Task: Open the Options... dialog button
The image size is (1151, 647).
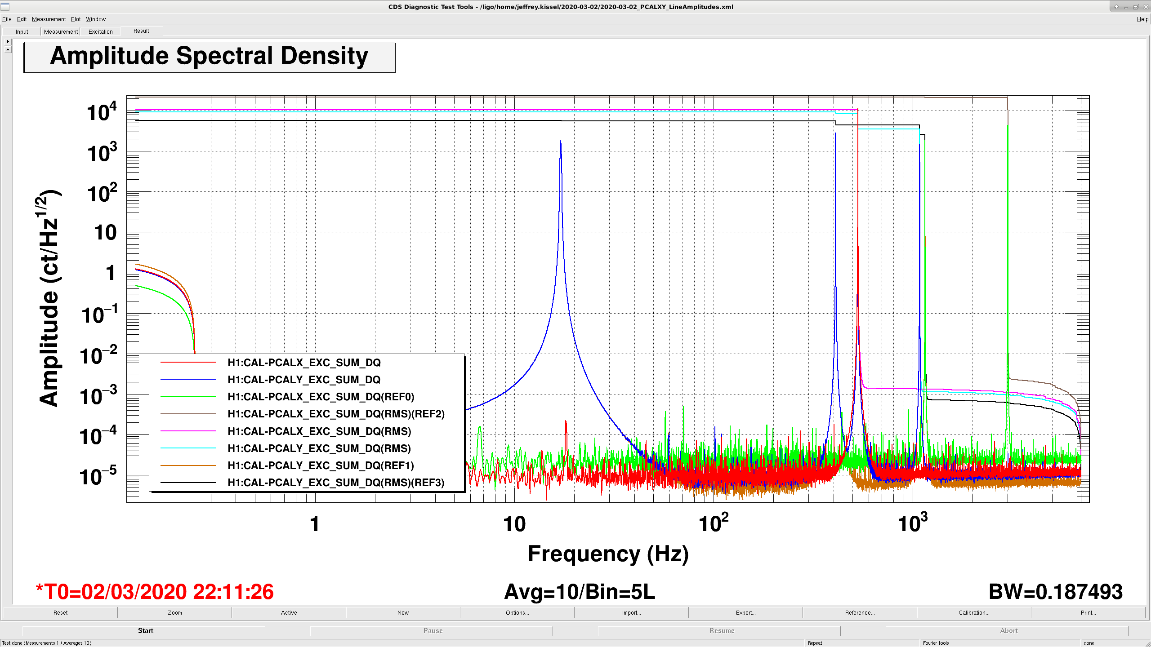Action: (517, 612)
